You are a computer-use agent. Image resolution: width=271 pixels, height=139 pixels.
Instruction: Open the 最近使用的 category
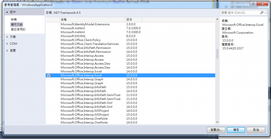[18, 29]
